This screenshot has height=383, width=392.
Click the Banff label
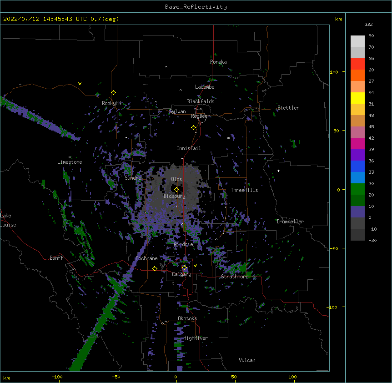(x=56, y=258)
